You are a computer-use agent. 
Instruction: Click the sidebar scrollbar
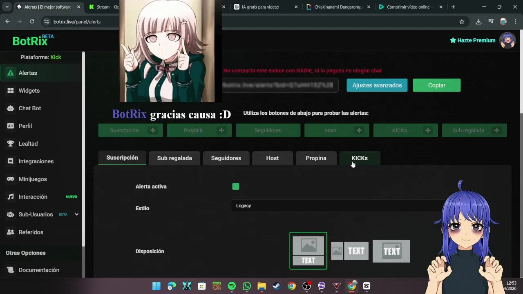tap(83, 149)
